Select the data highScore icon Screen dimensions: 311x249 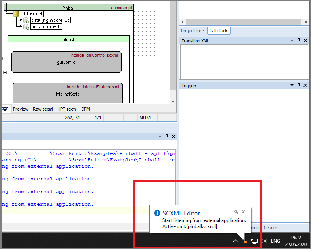[26, 21]
